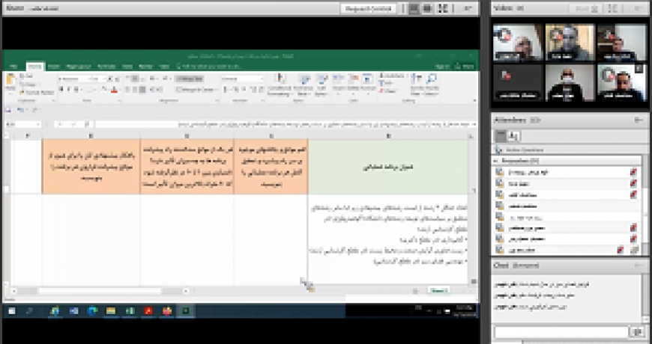Open the Windows Start menu

pos(12,311)
